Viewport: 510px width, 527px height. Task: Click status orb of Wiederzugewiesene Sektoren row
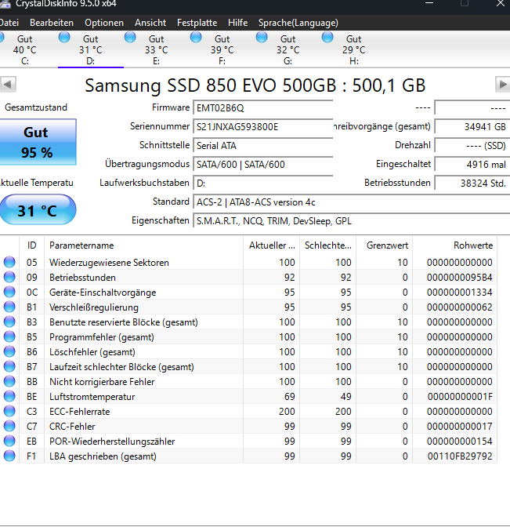pyautogui.click(x=9, y=262)
